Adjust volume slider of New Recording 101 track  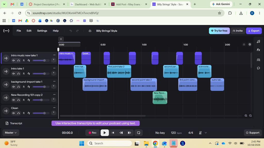coord(41,100)
